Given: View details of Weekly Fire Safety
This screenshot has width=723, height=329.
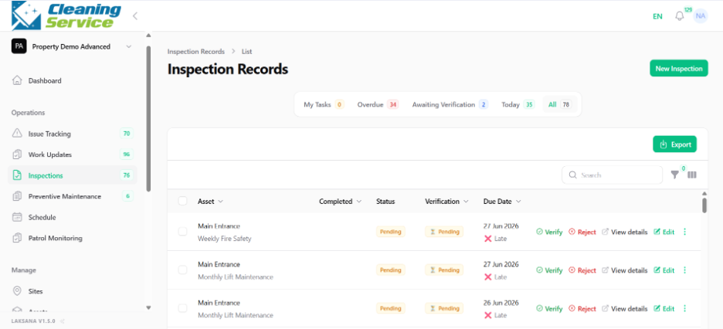Looking at the screenshot, I should pyautogui.click(x=624, y=232).
